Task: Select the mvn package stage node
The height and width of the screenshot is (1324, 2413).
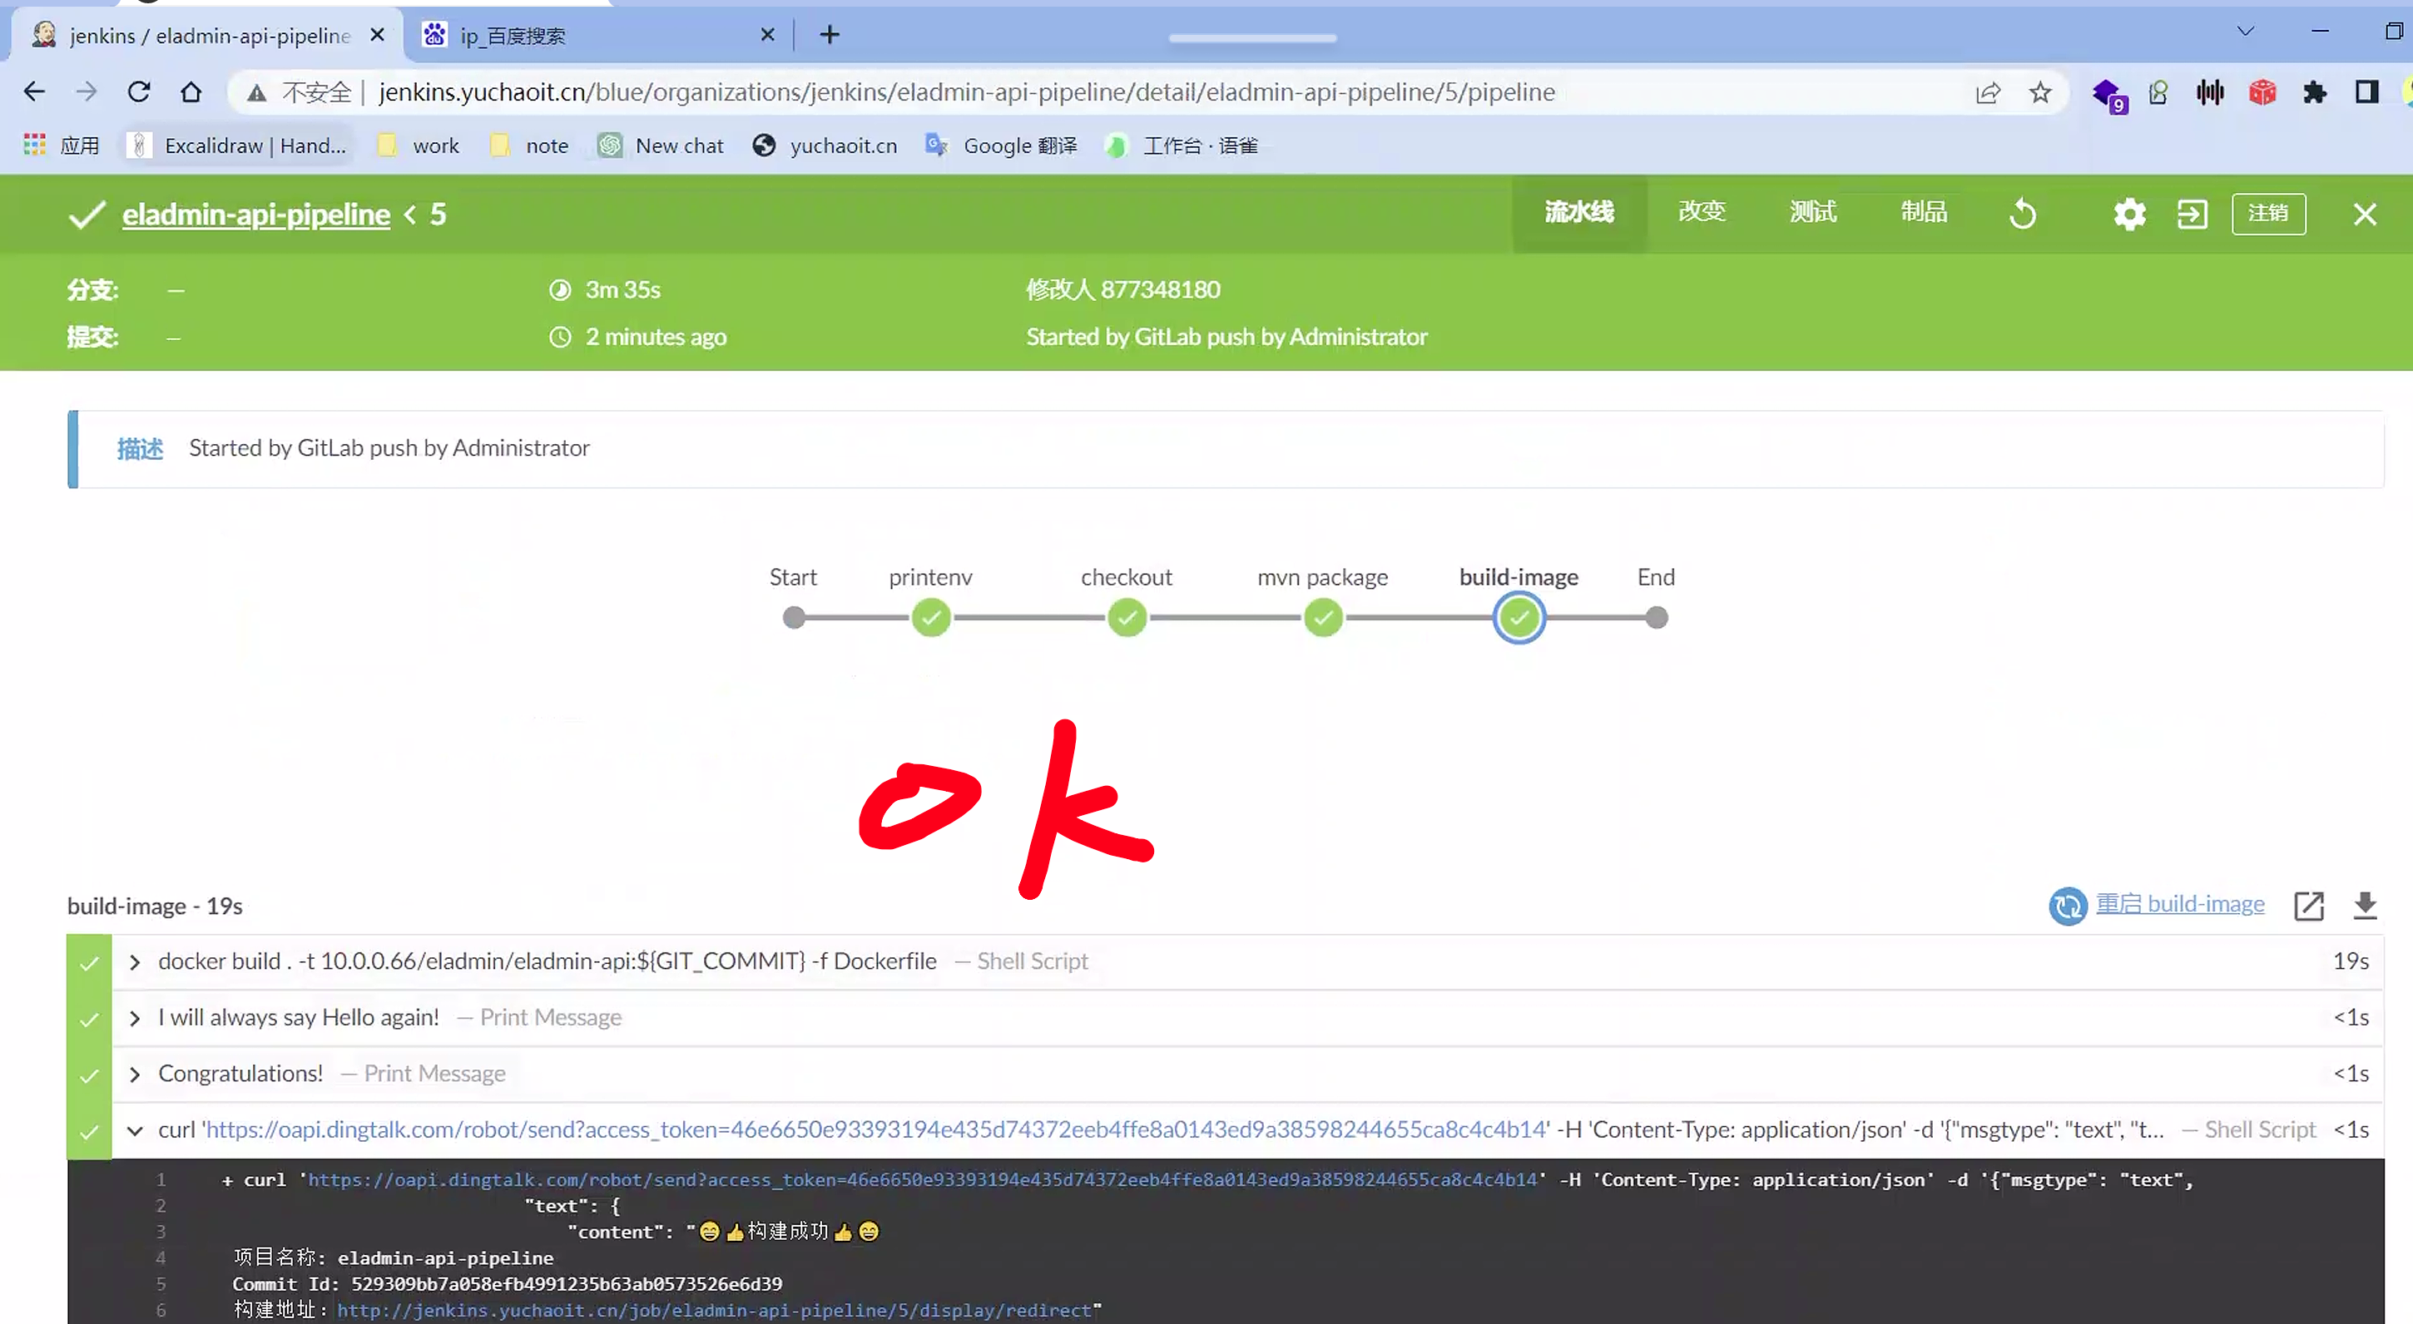Action: point(1323,618)
